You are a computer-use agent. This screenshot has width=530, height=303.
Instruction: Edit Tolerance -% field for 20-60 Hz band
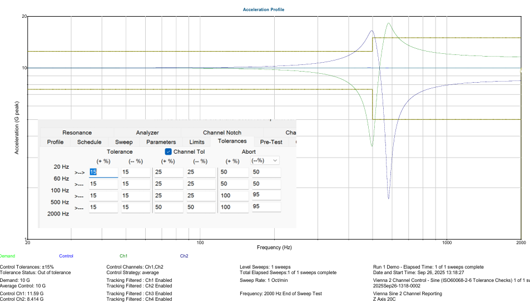pos(136,172)
